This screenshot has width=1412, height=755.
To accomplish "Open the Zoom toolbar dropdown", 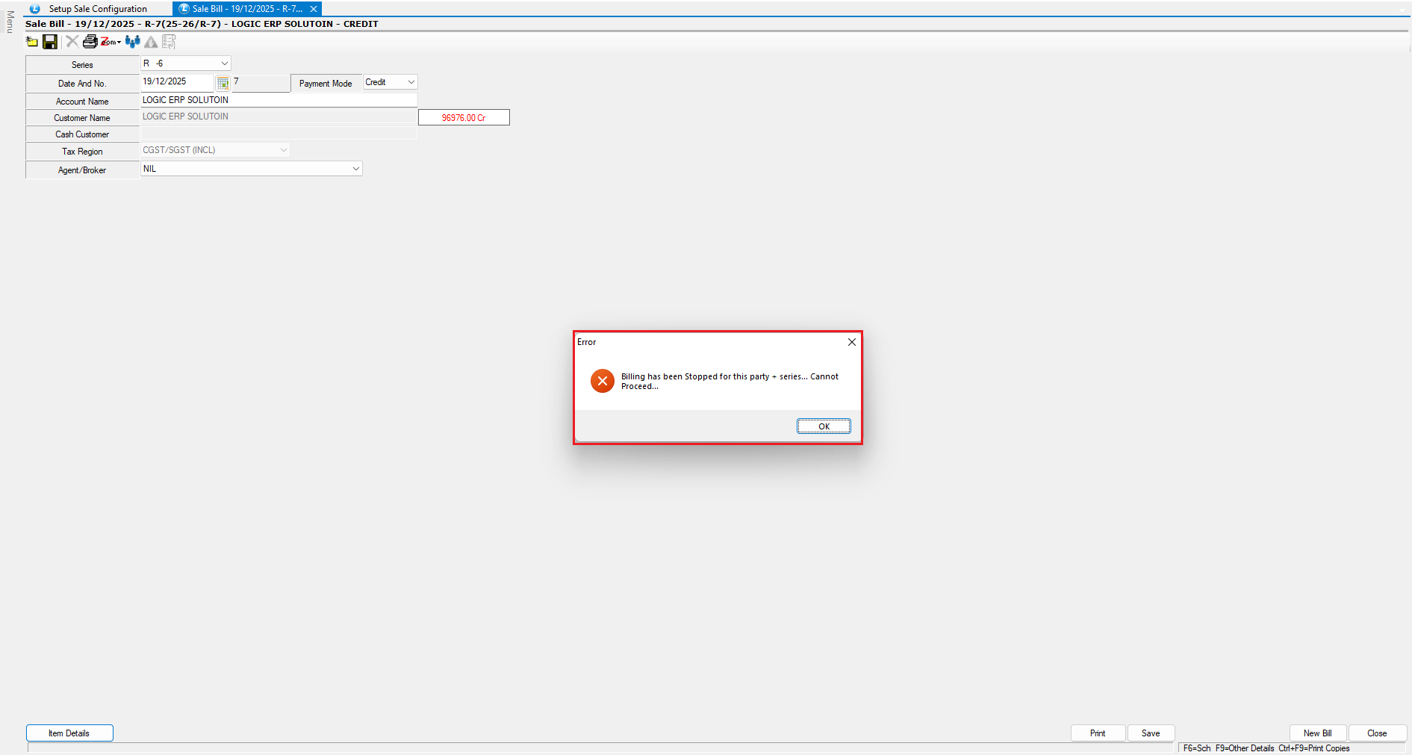I will tap(111, 42).
